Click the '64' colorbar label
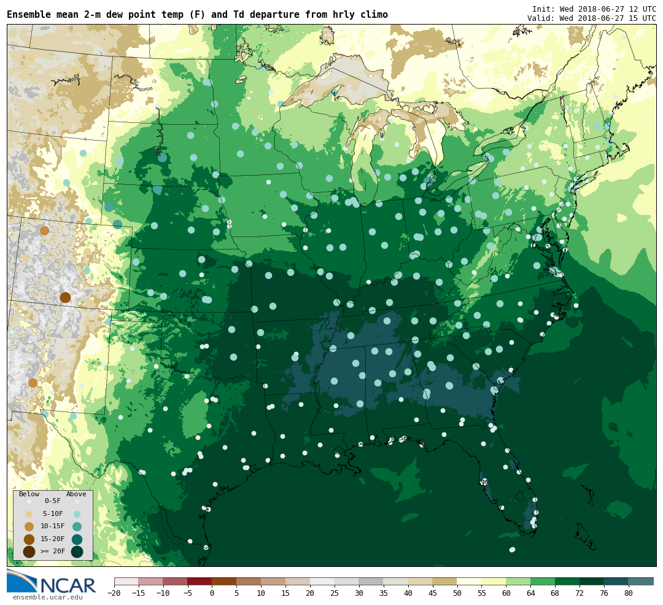 530,593
